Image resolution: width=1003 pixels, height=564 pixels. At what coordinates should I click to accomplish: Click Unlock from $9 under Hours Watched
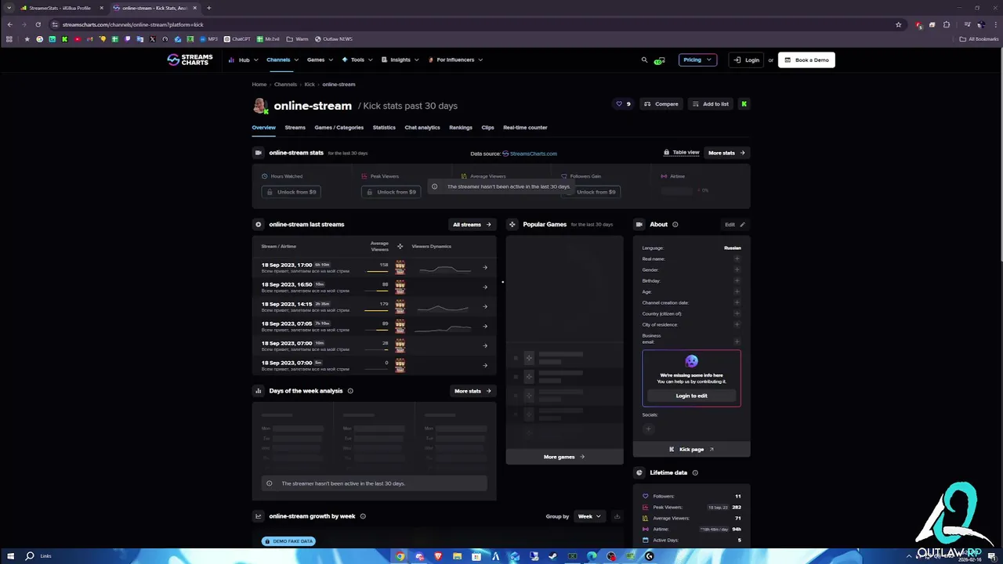point(291,192)
